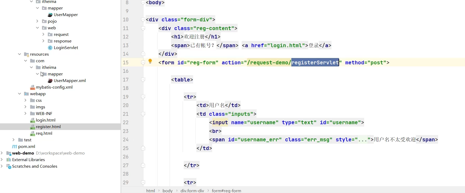The width and height of the screenshot is (465, 193).
Task: Click the External Libraries icon
Action: coord(9,160)
